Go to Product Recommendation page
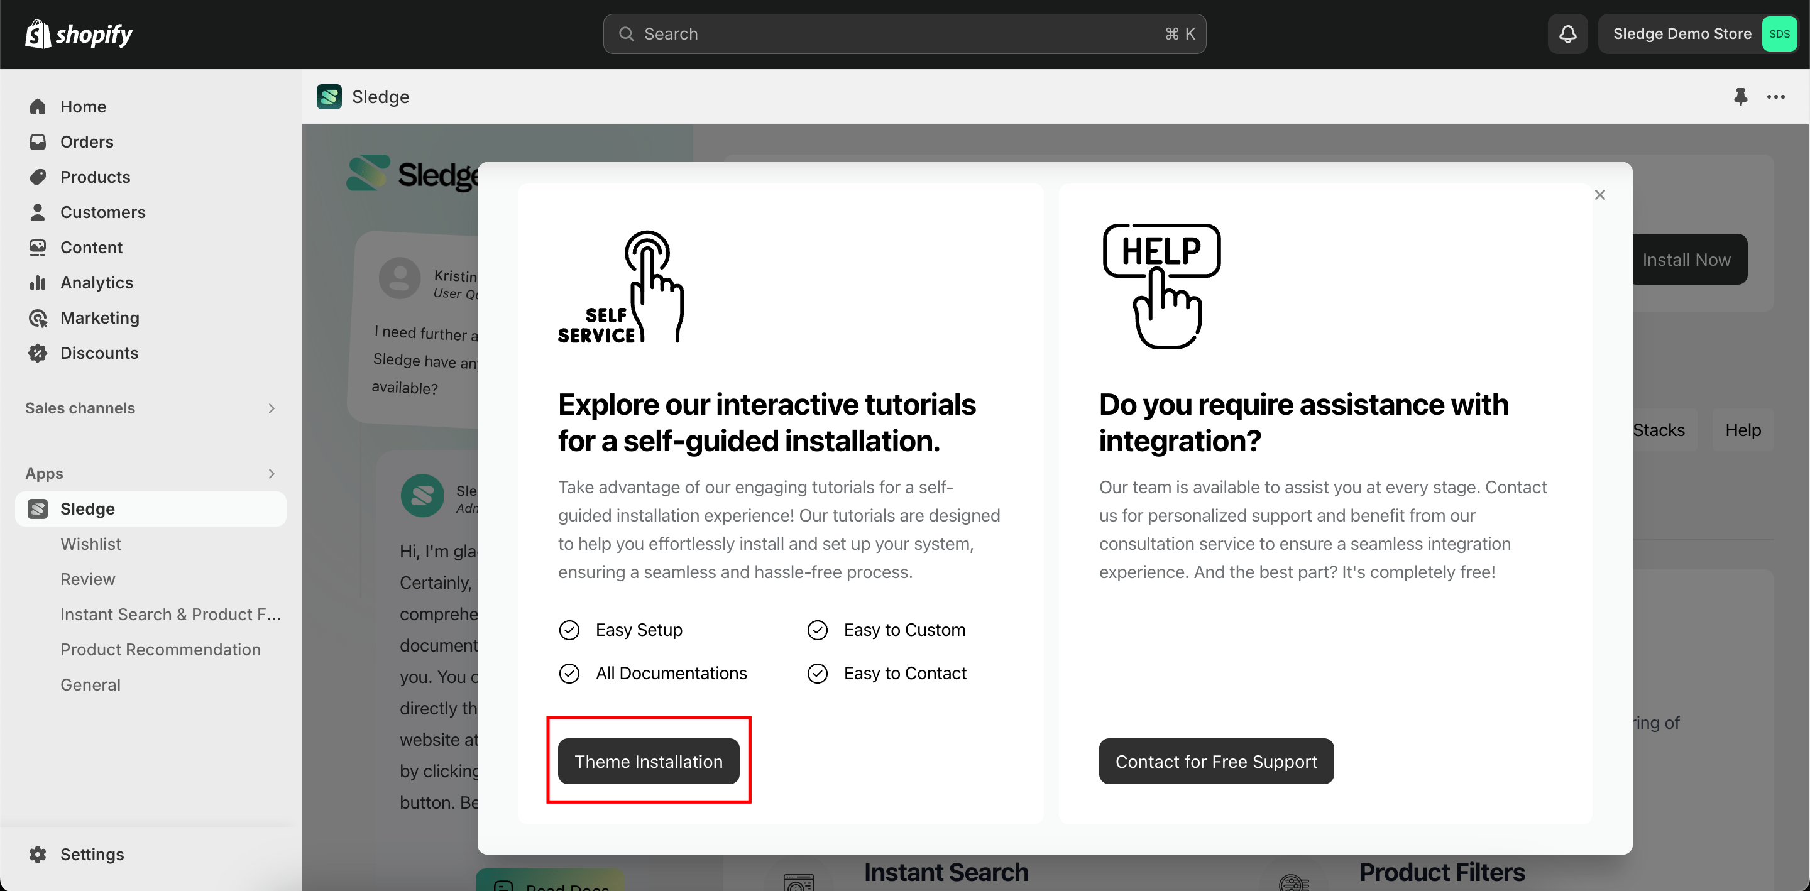Screen dimensions: 1810x891 point(160,649)
